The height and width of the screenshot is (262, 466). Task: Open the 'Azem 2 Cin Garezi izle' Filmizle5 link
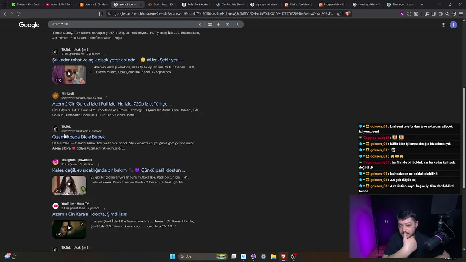pyautogui.click(x=112, y=104)
